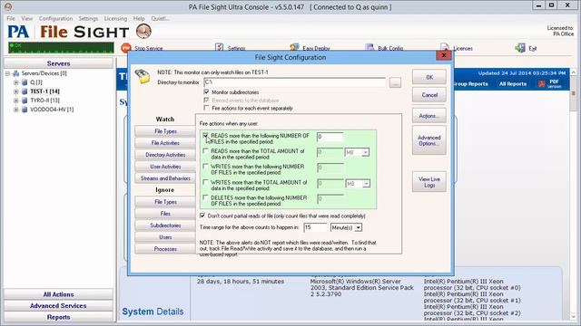
Task: Enable WRITES more than TOTAL AMOUNT checkbox
Action: pyautogui.click(x=206, y=182)
